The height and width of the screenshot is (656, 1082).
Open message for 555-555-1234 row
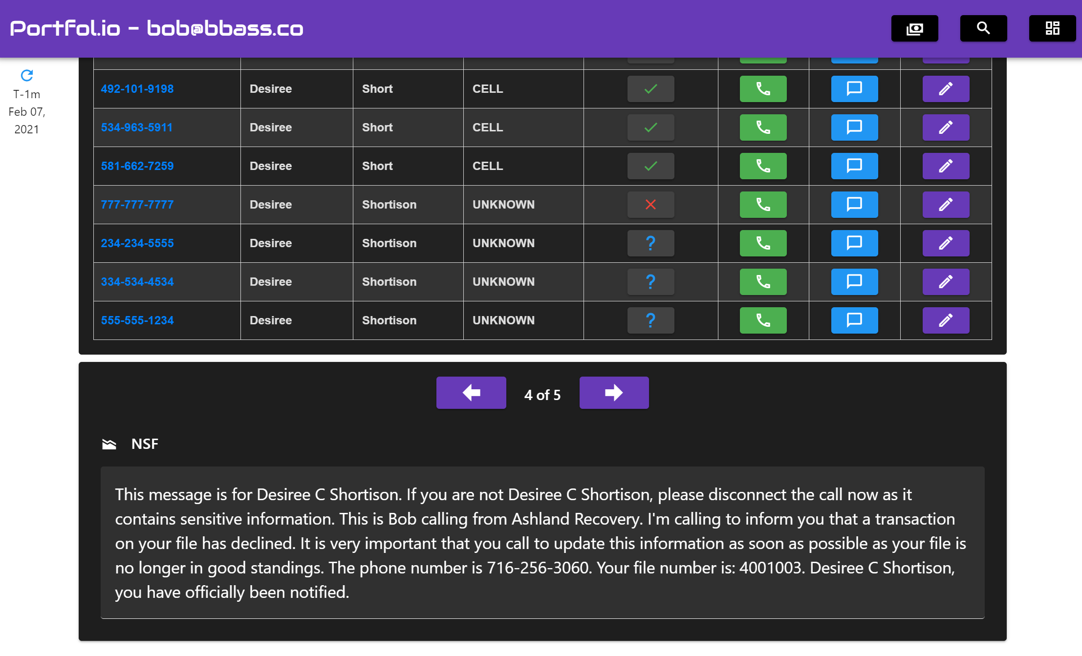point(854,320)
